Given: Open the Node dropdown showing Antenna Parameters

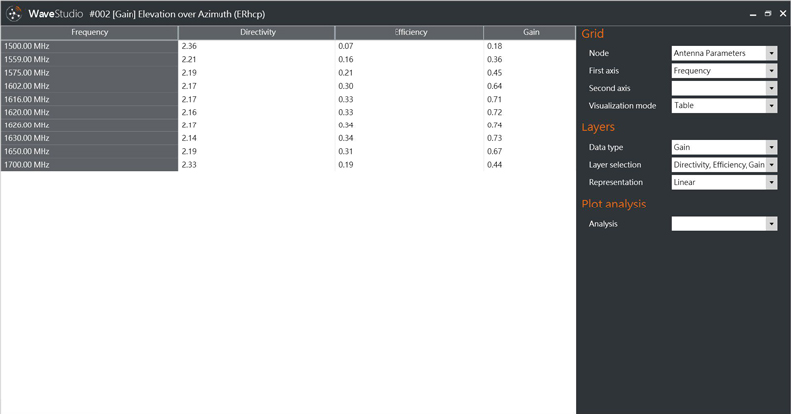Looking at the screenshot, I should click(x=724, y=53).
